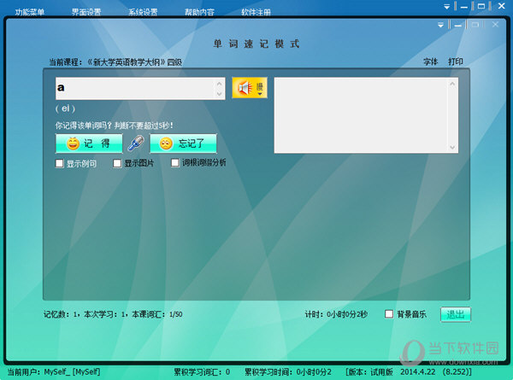
Task: Click the prompt 你记得该单词吗 text
Action: pyautogui.click(x=114, y=126)
